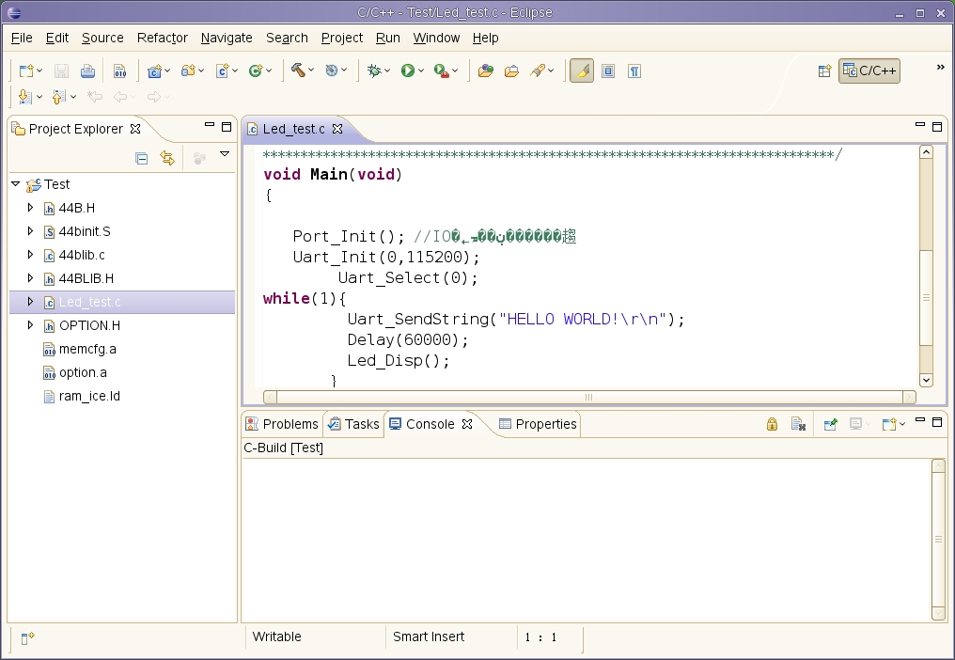This screenshot has width=955, height=660.
Task: Open the Refactor menu
Action: [x=162, y=38]
